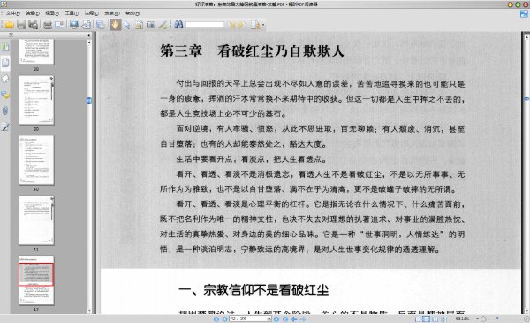This screenshot has width=530, height=323.
Task: Open the signatures pen panel in sidebar
Action: coord(5,127)
